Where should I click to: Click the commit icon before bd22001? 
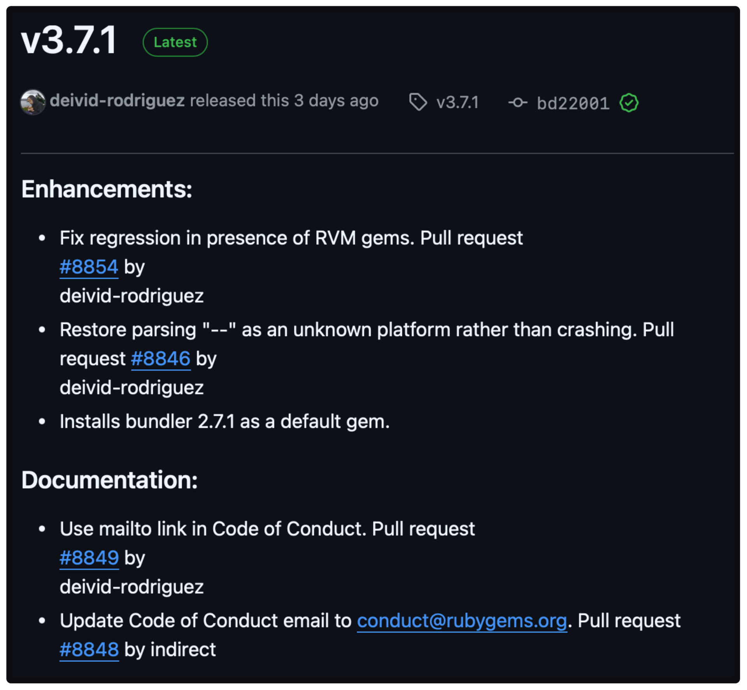[x=517, y=103]
